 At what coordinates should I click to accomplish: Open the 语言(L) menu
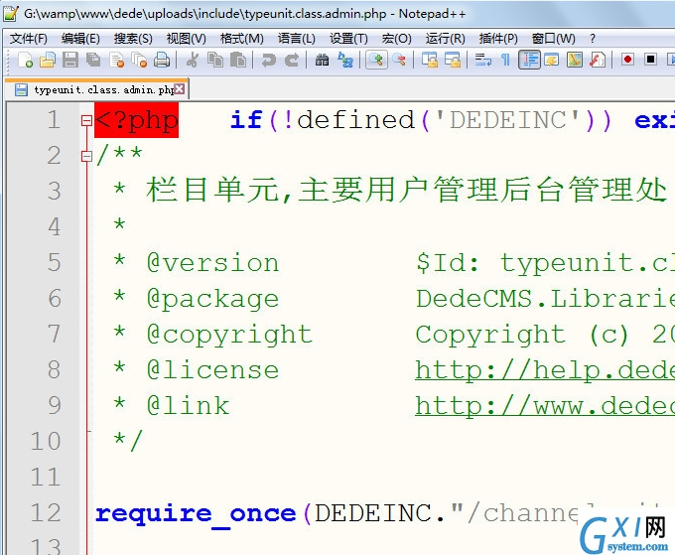(296, 39)
